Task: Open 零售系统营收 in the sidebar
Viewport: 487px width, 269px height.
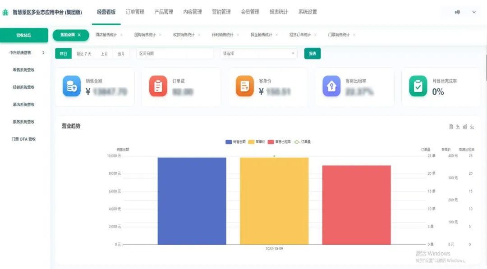Action: (x=23, y=70)
